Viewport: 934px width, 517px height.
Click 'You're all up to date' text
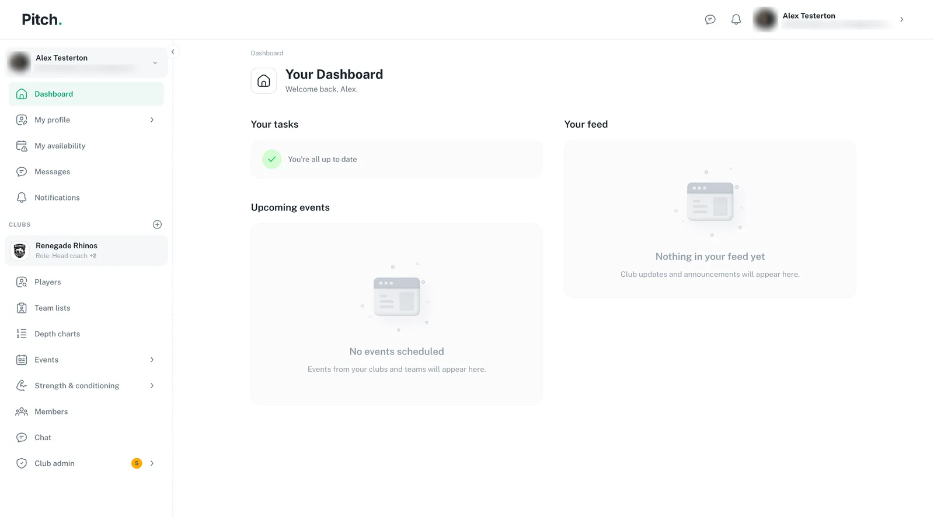[322, 159]
